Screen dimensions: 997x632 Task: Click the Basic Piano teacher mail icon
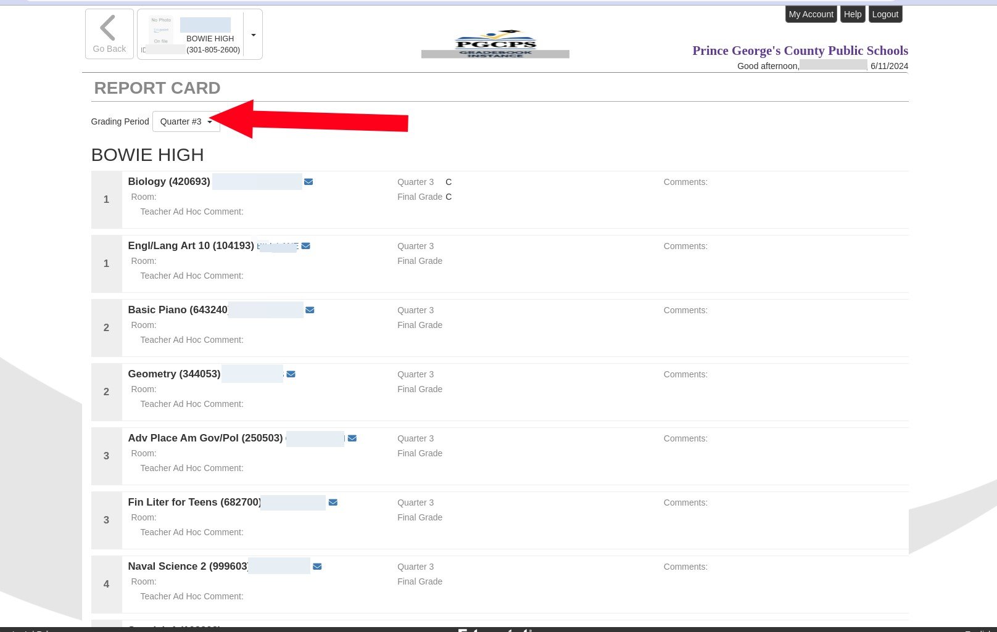(310, 310)
